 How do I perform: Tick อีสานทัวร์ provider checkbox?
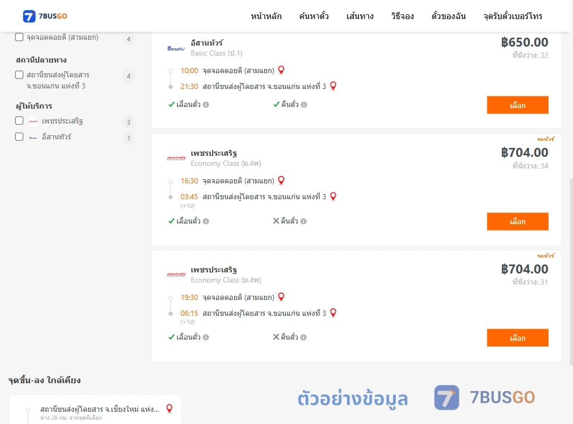click(20, 137)
